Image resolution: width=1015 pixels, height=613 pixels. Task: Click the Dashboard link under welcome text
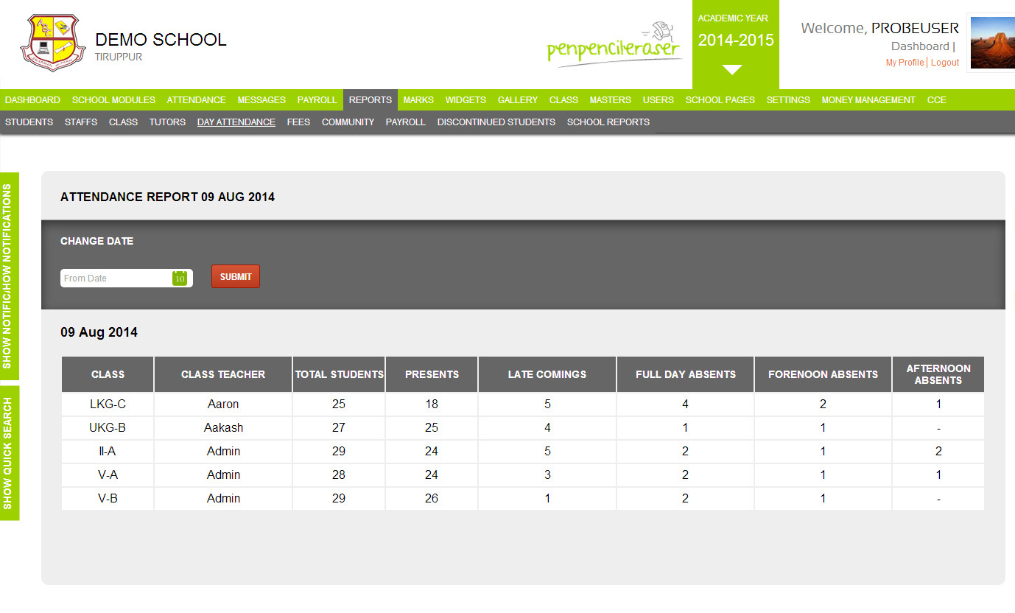919,46
